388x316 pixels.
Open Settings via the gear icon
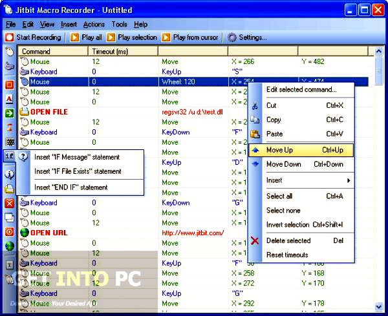click(x=232, y=37)
